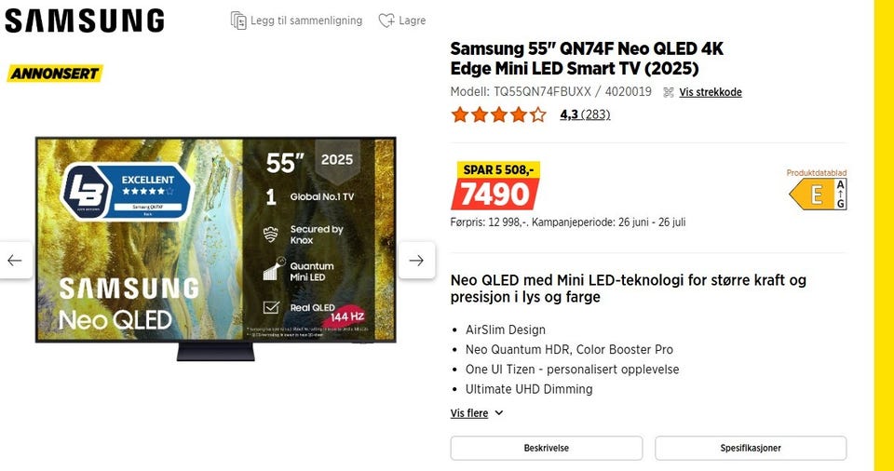This screenshot has width=894, height=471.
Task: Go to next product image arrow
Action: [416, 260]
